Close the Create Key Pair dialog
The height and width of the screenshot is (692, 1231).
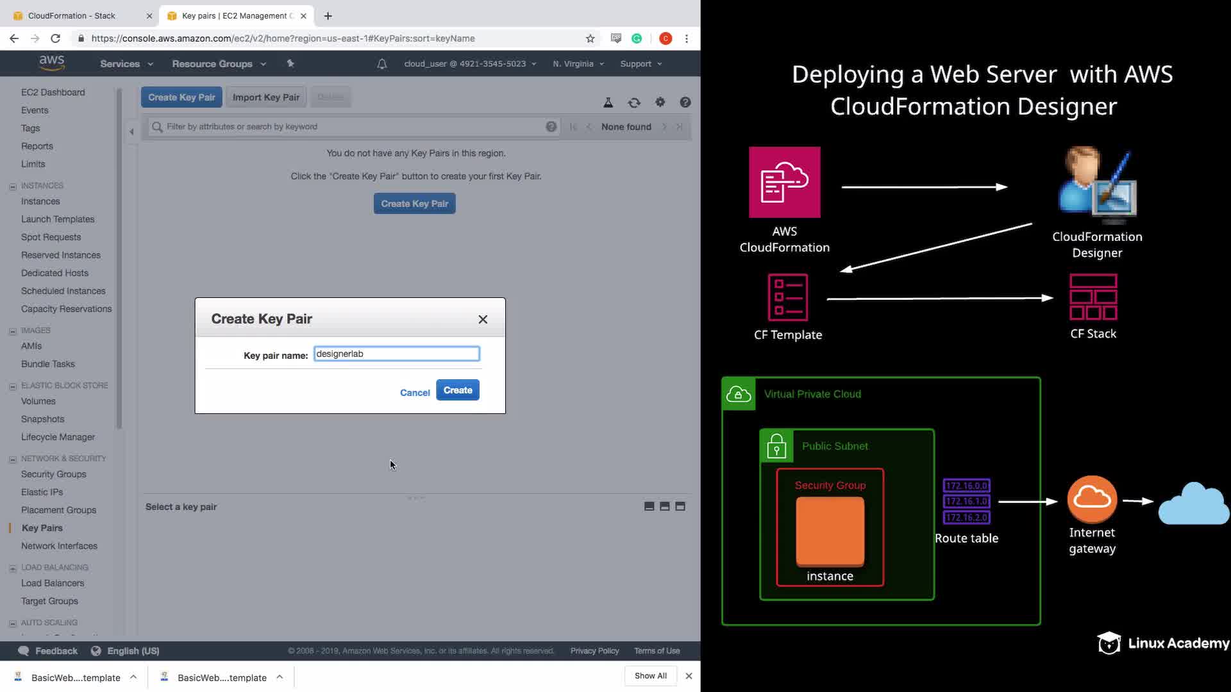click(x=483, y=319)
